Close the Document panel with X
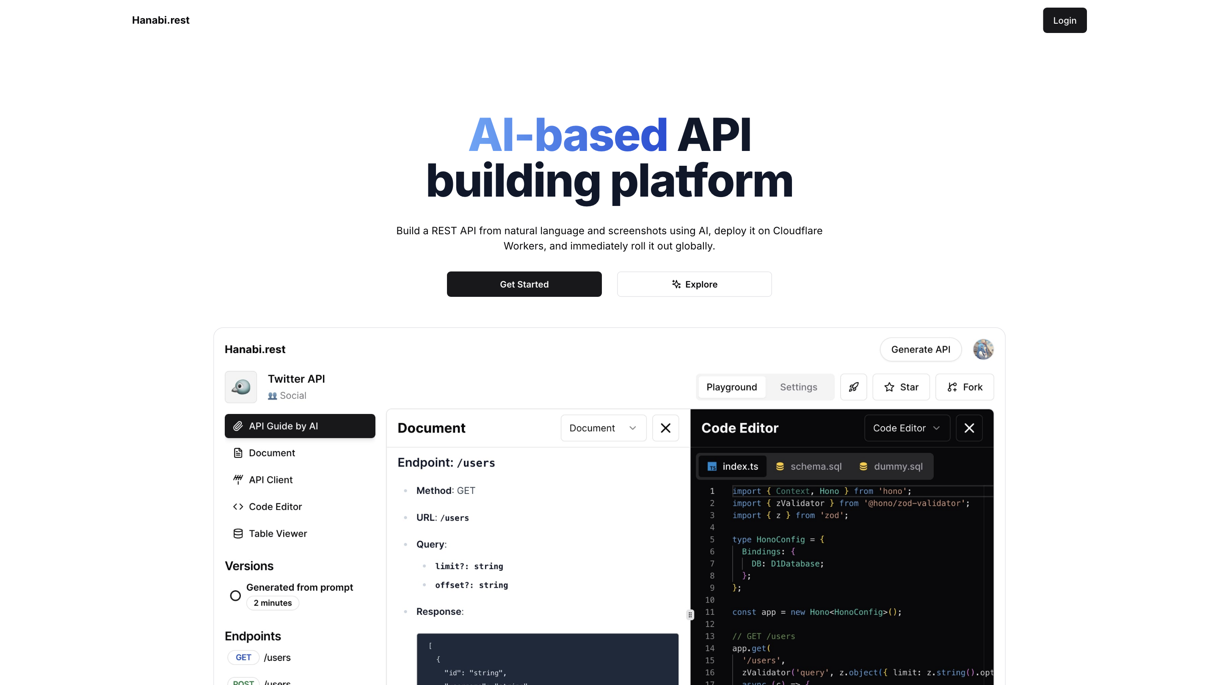The image size is (1219, 685). click(665, 428)
